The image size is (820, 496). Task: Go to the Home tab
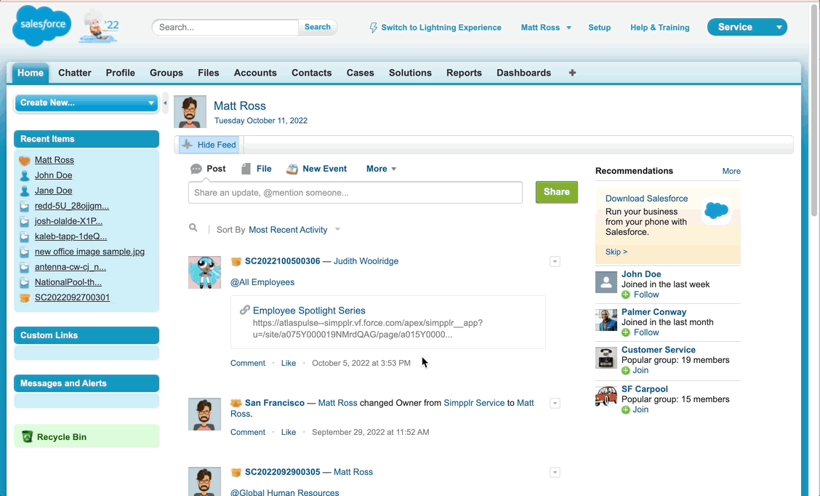coord(31,73)
